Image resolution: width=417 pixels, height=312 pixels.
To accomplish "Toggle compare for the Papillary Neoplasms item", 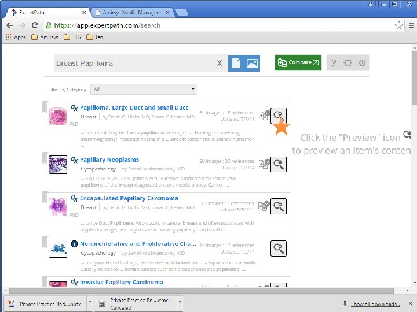I will [264, 164].
